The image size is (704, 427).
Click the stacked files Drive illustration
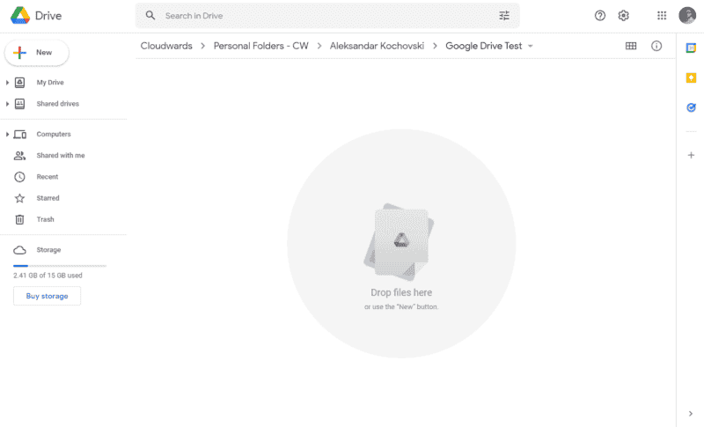[400, 241]
